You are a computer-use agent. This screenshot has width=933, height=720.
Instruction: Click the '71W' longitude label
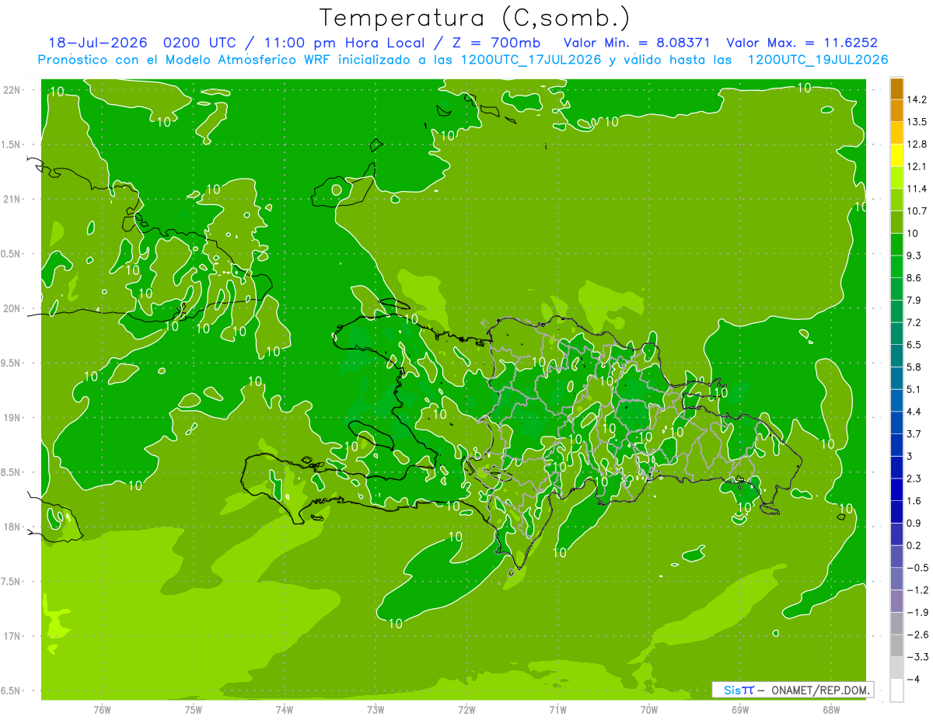557,710
